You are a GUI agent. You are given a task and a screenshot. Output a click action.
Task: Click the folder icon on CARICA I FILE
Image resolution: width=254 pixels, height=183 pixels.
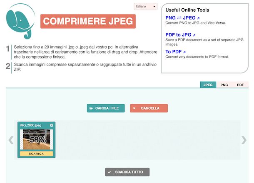coord(91,108)
